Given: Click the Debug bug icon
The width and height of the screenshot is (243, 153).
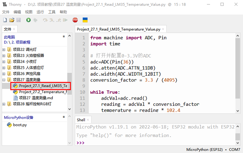Looking at the screenshot, I should pos(35,20).
